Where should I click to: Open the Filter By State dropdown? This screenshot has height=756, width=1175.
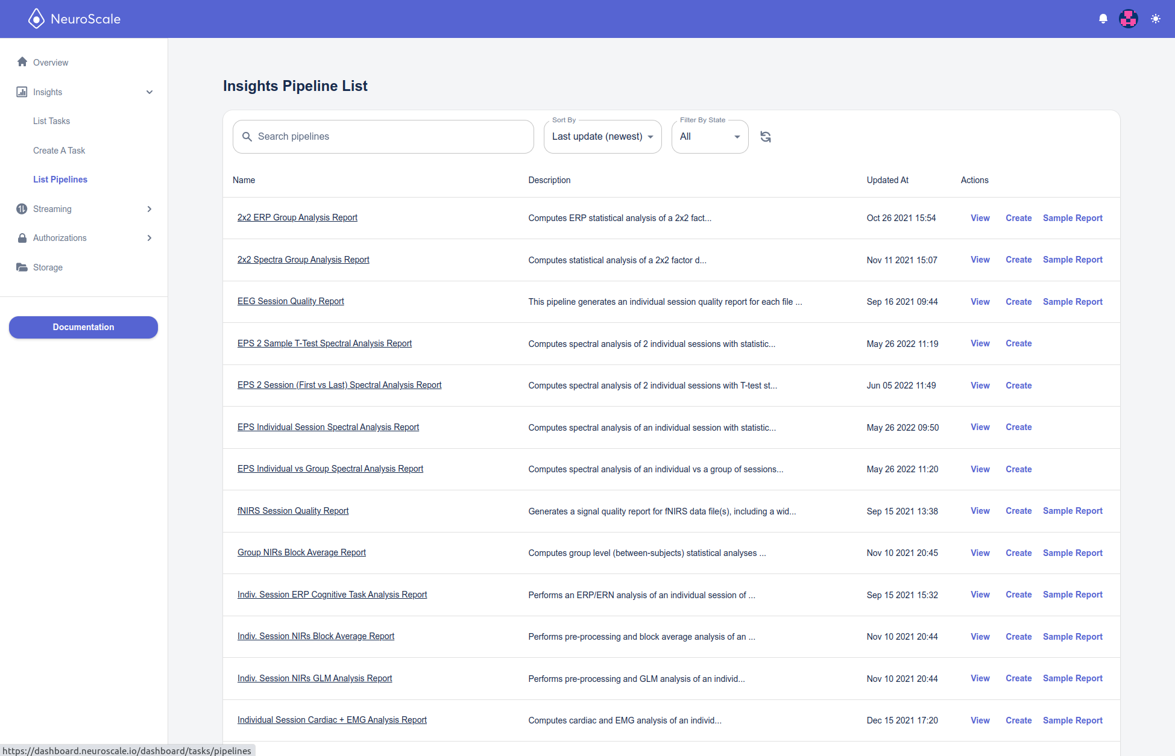pyautogui.click(x=710, y=137)
